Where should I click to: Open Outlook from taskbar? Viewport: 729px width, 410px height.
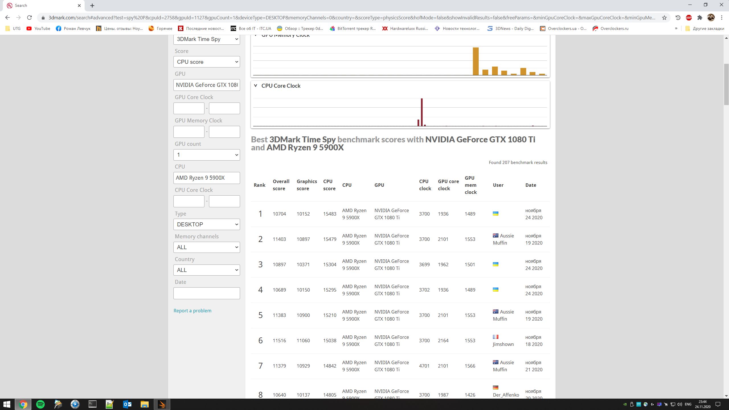click(127, 404)
